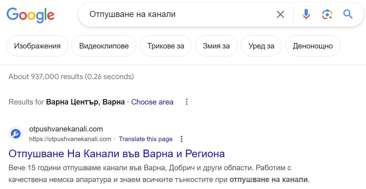Click Translate this page link
366x189 pixels.
[146, 139]
